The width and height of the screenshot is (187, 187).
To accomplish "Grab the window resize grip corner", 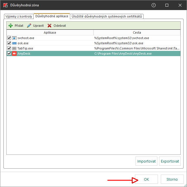I will 185,185.
